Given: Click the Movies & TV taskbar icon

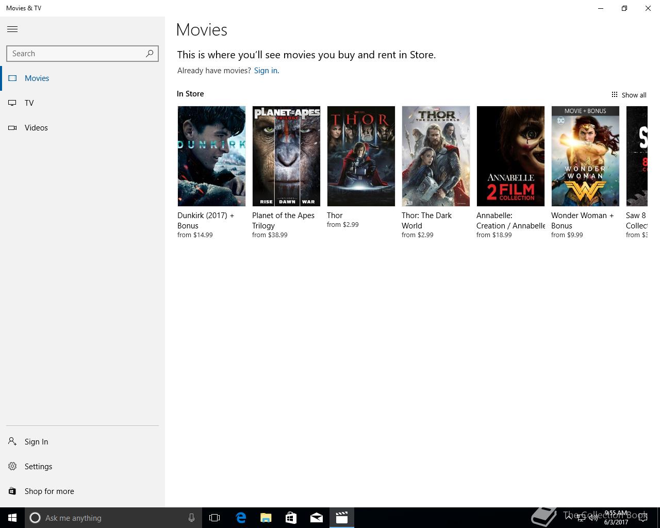Looking at the screenshot, I should (342, 518).
